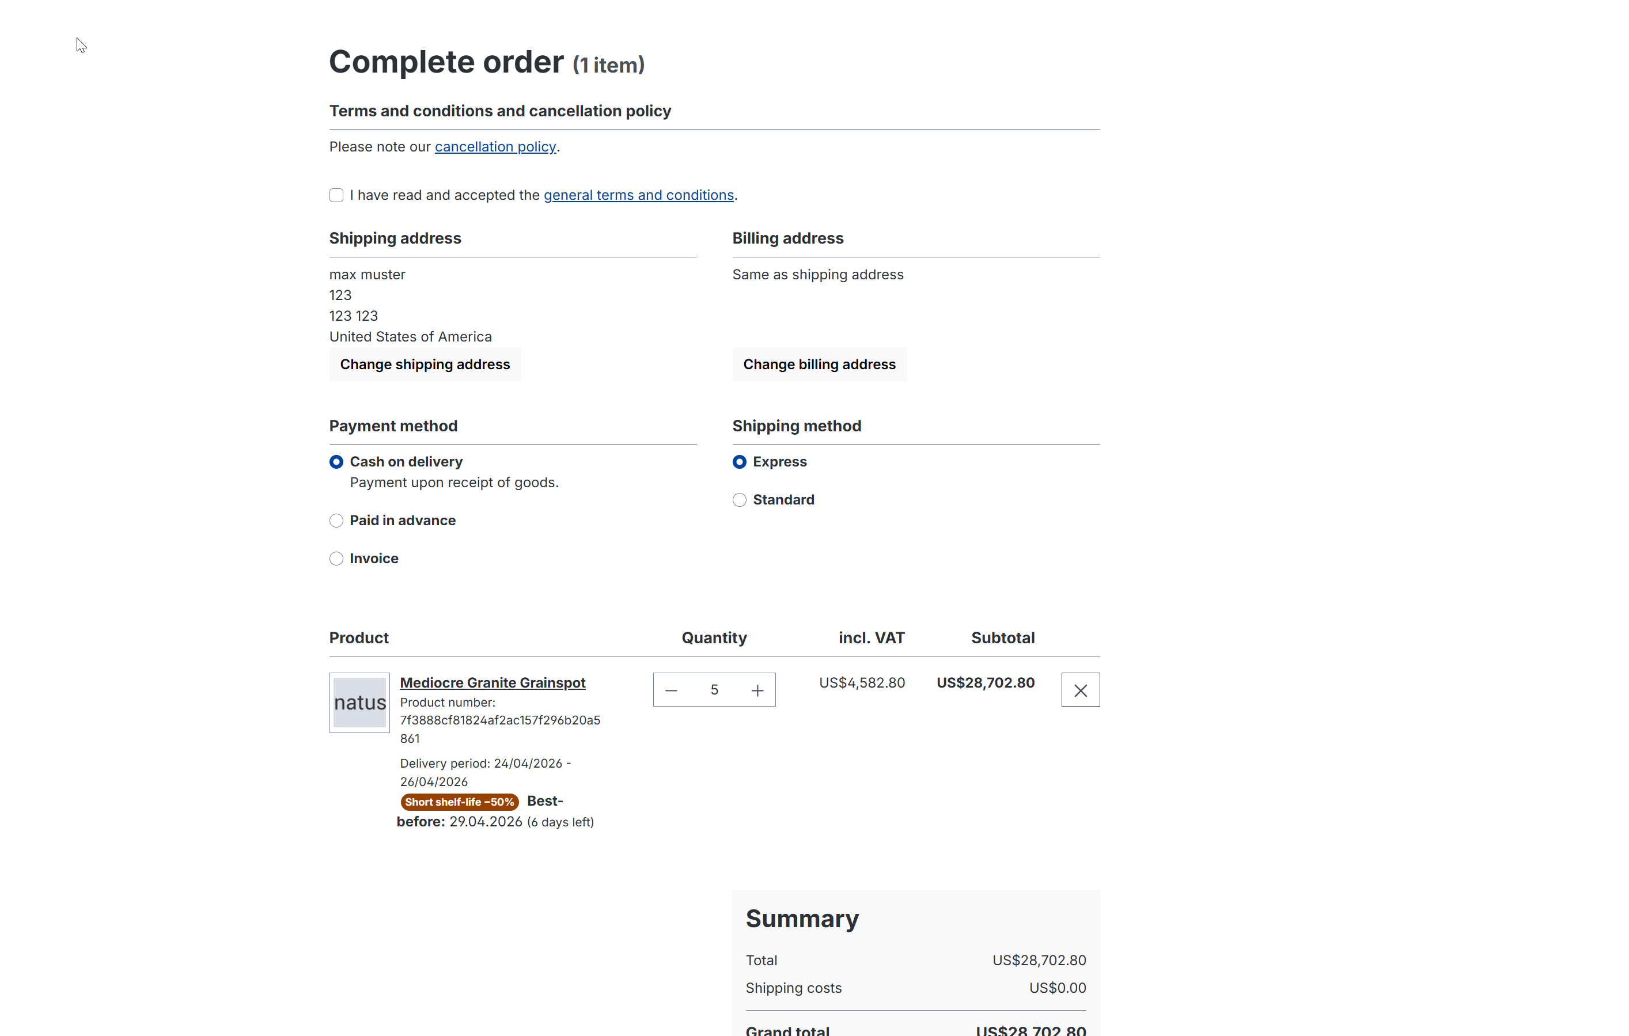Viewport: 1629px width, 1036px height.
Task: Increase quantity with the plus icon
Action: pos(757,690)
